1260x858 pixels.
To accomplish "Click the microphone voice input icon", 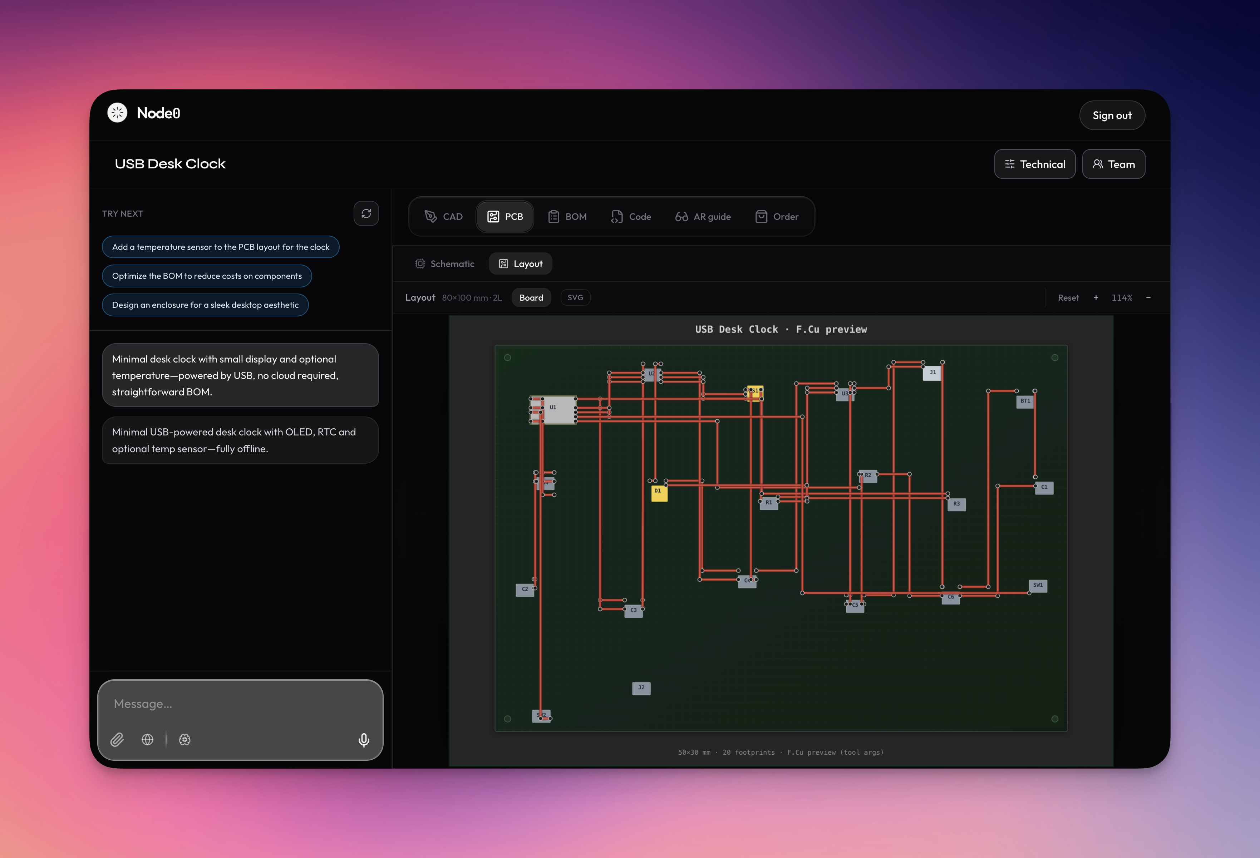I will tap(364, 739).
